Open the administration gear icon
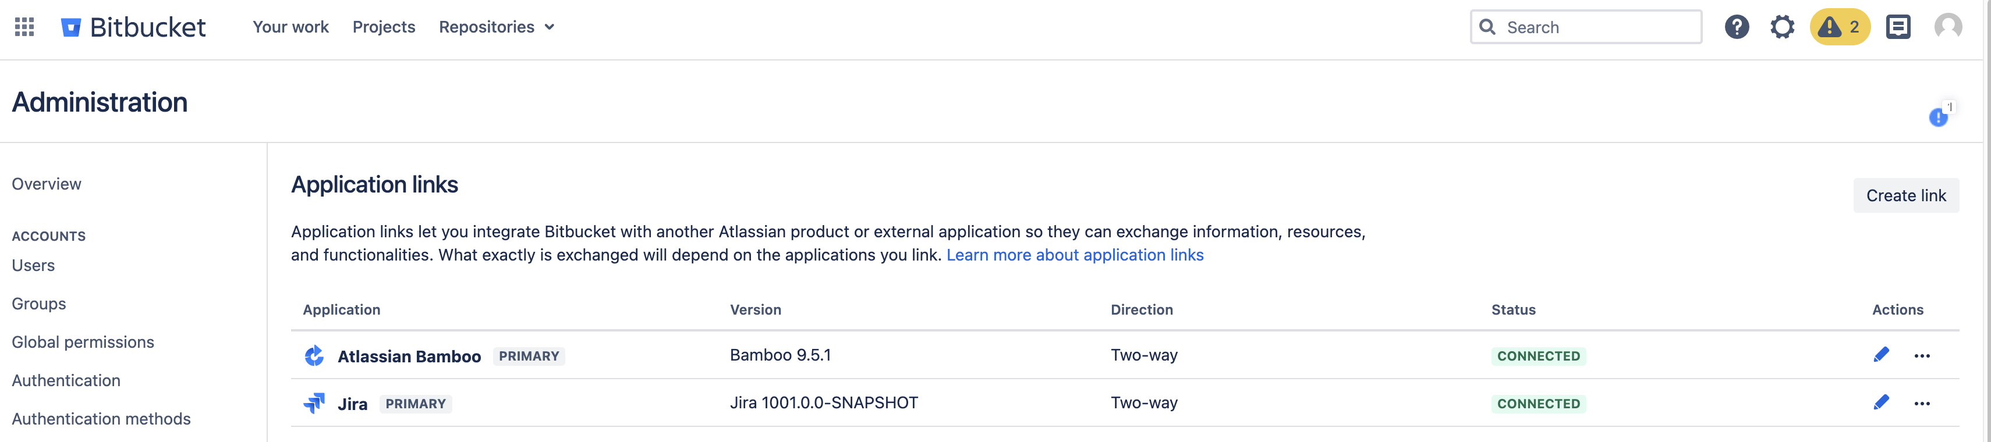 click(x=1781, y=27)
